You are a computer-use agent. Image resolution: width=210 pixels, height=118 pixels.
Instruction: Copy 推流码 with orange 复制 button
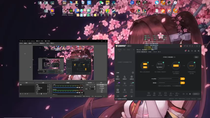(x=182, y=83)
